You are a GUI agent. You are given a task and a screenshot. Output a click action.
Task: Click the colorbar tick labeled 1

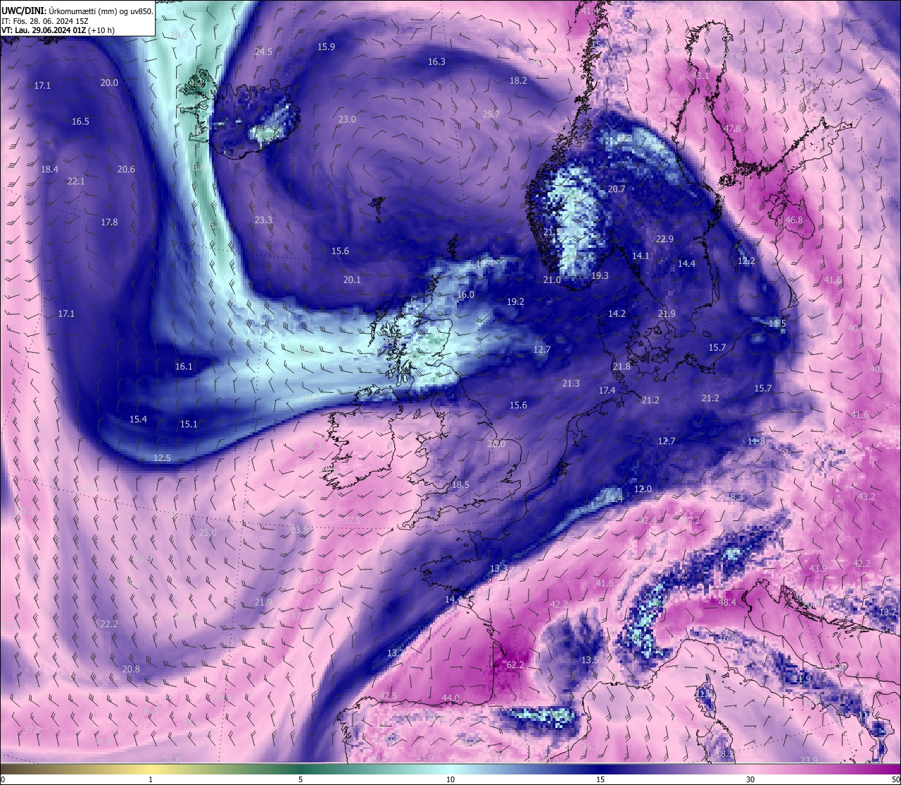point(151,779)
